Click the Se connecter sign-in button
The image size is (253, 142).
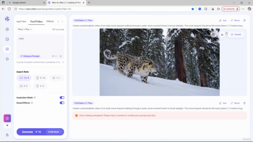click(230, 9)
